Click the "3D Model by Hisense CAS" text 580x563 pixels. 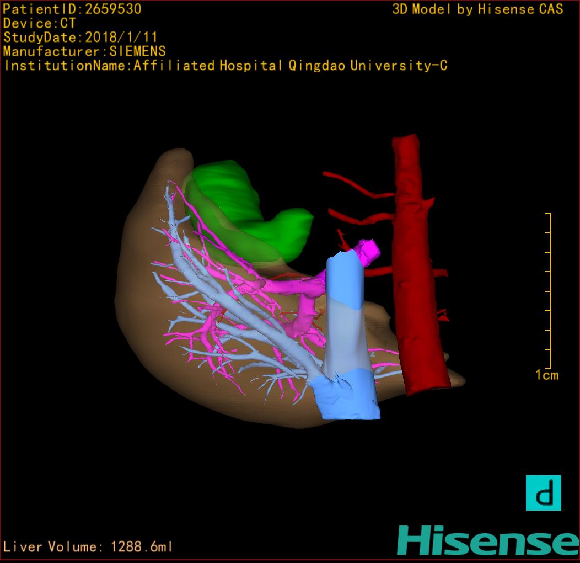pyautogui.click(x=477, y=9)
